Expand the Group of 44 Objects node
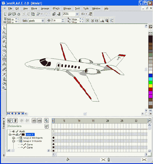153x164 pixels. 13,138
